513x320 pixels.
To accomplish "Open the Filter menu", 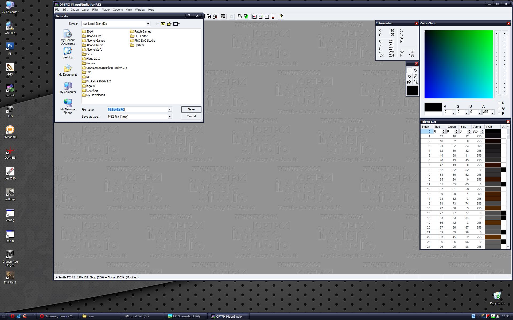I will coord(95,10).
